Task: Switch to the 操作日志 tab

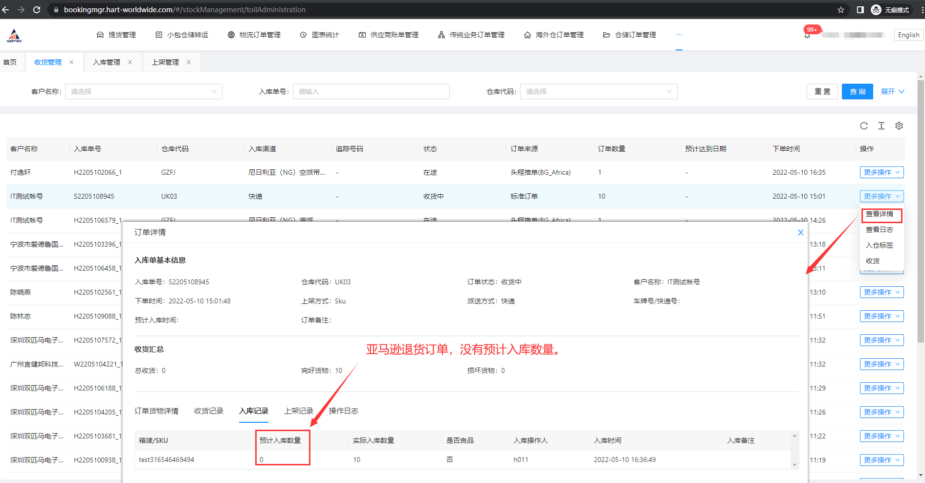Action: [x=343, y=411]
